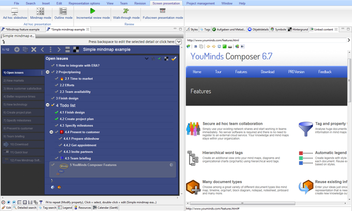The width and height of the screenshot is (352, 211).
Task: Click the add slide plus icon
Action: (17, 50)
